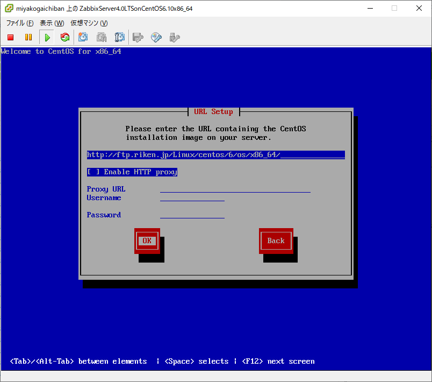
Task: Click the Back button in URL Setup
Action: pos(276,241)
